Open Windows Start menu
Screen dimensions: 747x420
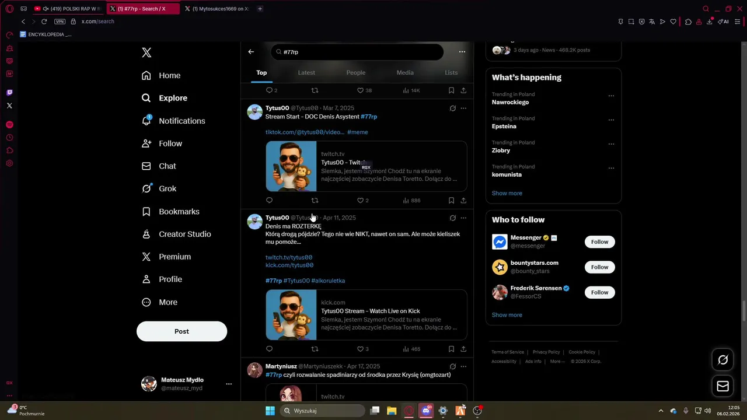point(270,411)
